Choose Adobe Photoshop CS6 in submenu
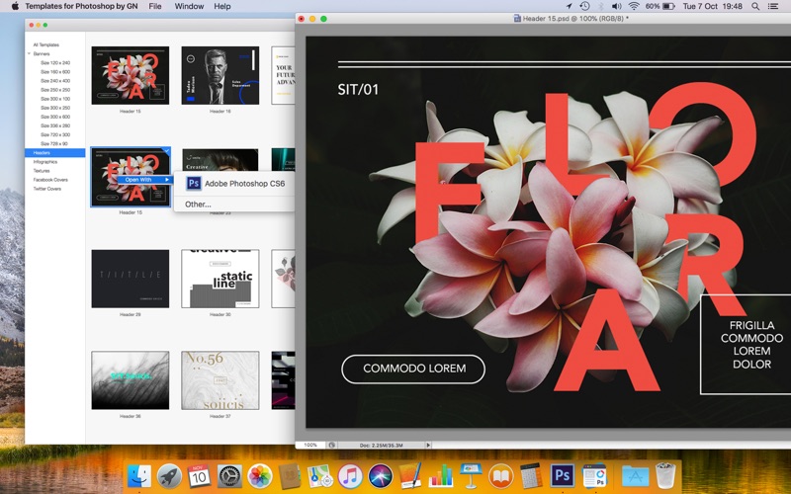The image size is (791, 494). pyautogui.click(x=234, y=184)
